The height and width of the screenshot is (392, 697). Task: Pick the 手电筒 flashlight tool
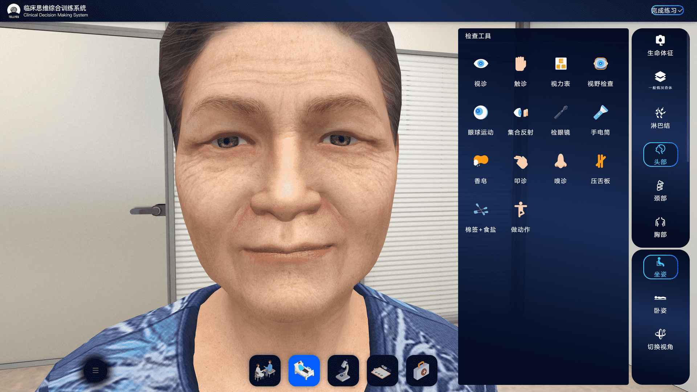[600, 120]
